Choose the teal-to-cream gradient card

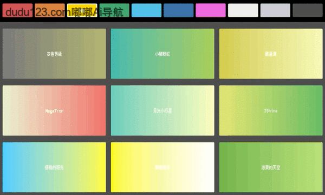(x=162, y=110)
